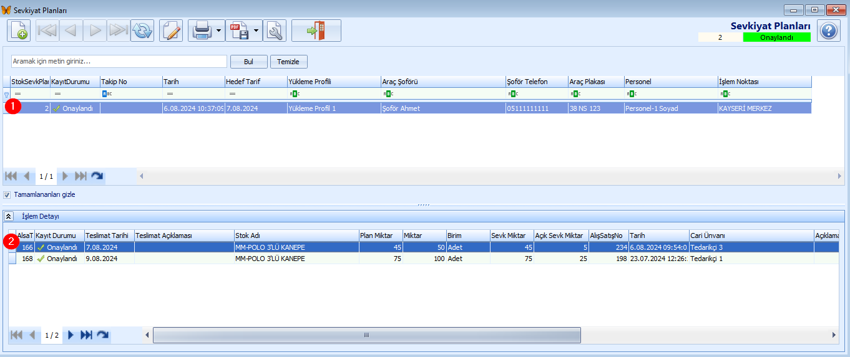Open help with question mark icon
Image resolution: width=850 pixels, height=357 pixels.
(x=829, y=31)
